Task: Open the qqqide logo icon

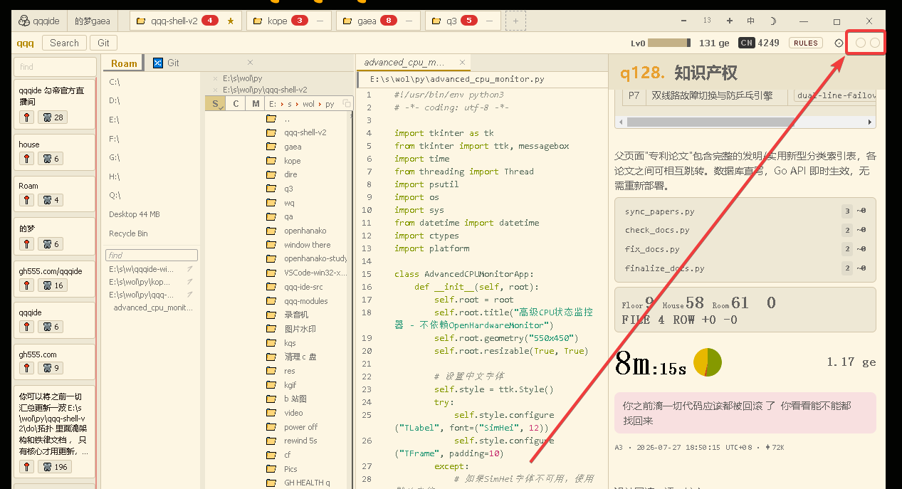Action: coord(24,21)
